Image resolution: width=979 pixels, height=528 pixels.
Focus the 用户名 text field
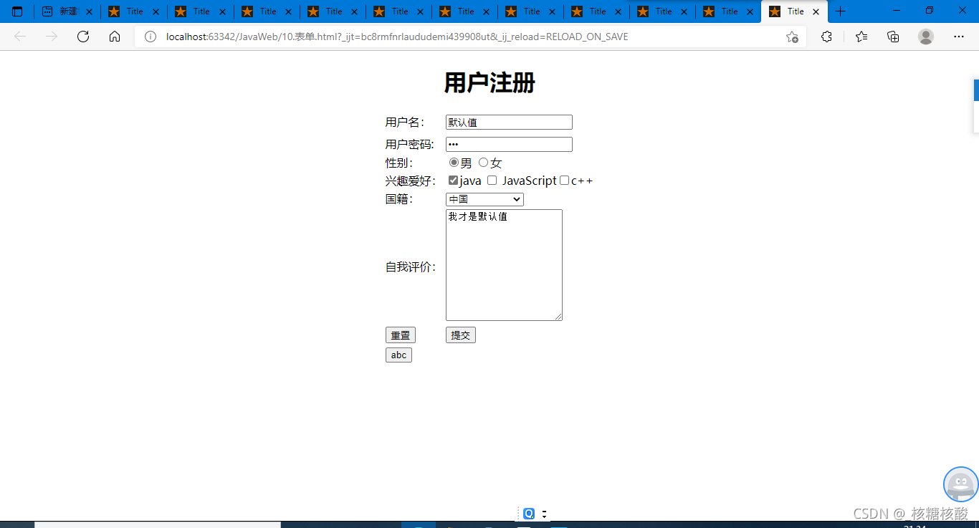[509, 123]
